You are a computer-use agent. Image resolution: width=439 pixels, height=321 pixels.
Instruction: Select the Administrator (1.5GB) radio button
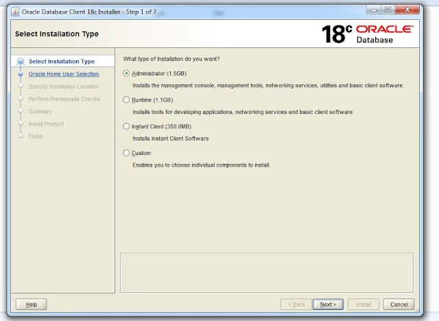coord(126,73)
